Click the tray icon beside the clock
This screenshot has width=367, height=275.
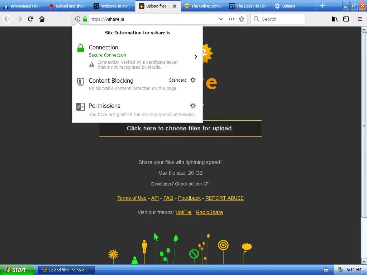click(x=340, y=270)
